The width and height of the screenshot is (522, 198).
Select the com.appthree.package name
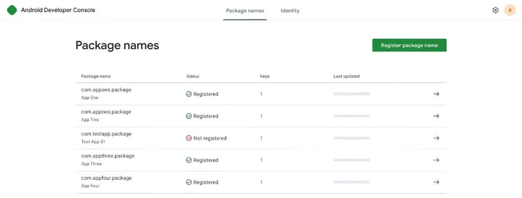click(x=108, y=156)
